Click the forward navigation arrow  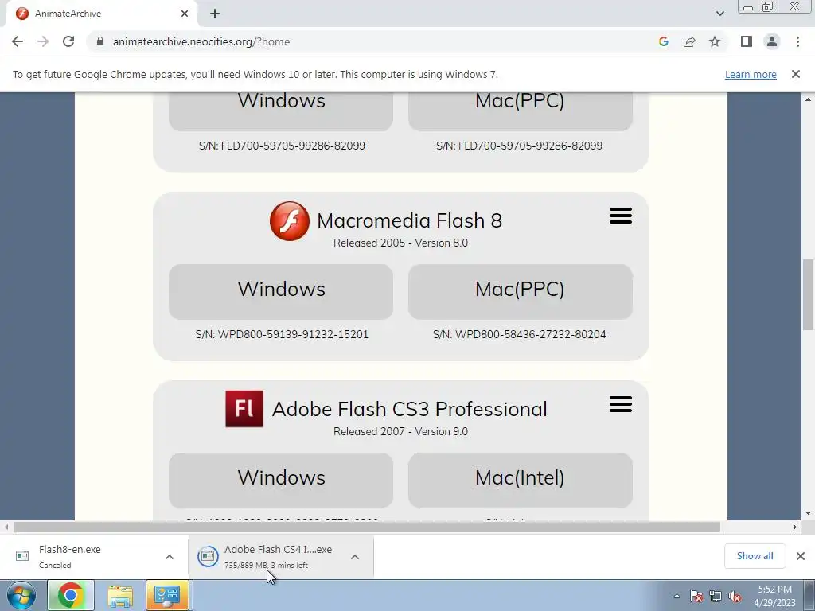[43, 41]
